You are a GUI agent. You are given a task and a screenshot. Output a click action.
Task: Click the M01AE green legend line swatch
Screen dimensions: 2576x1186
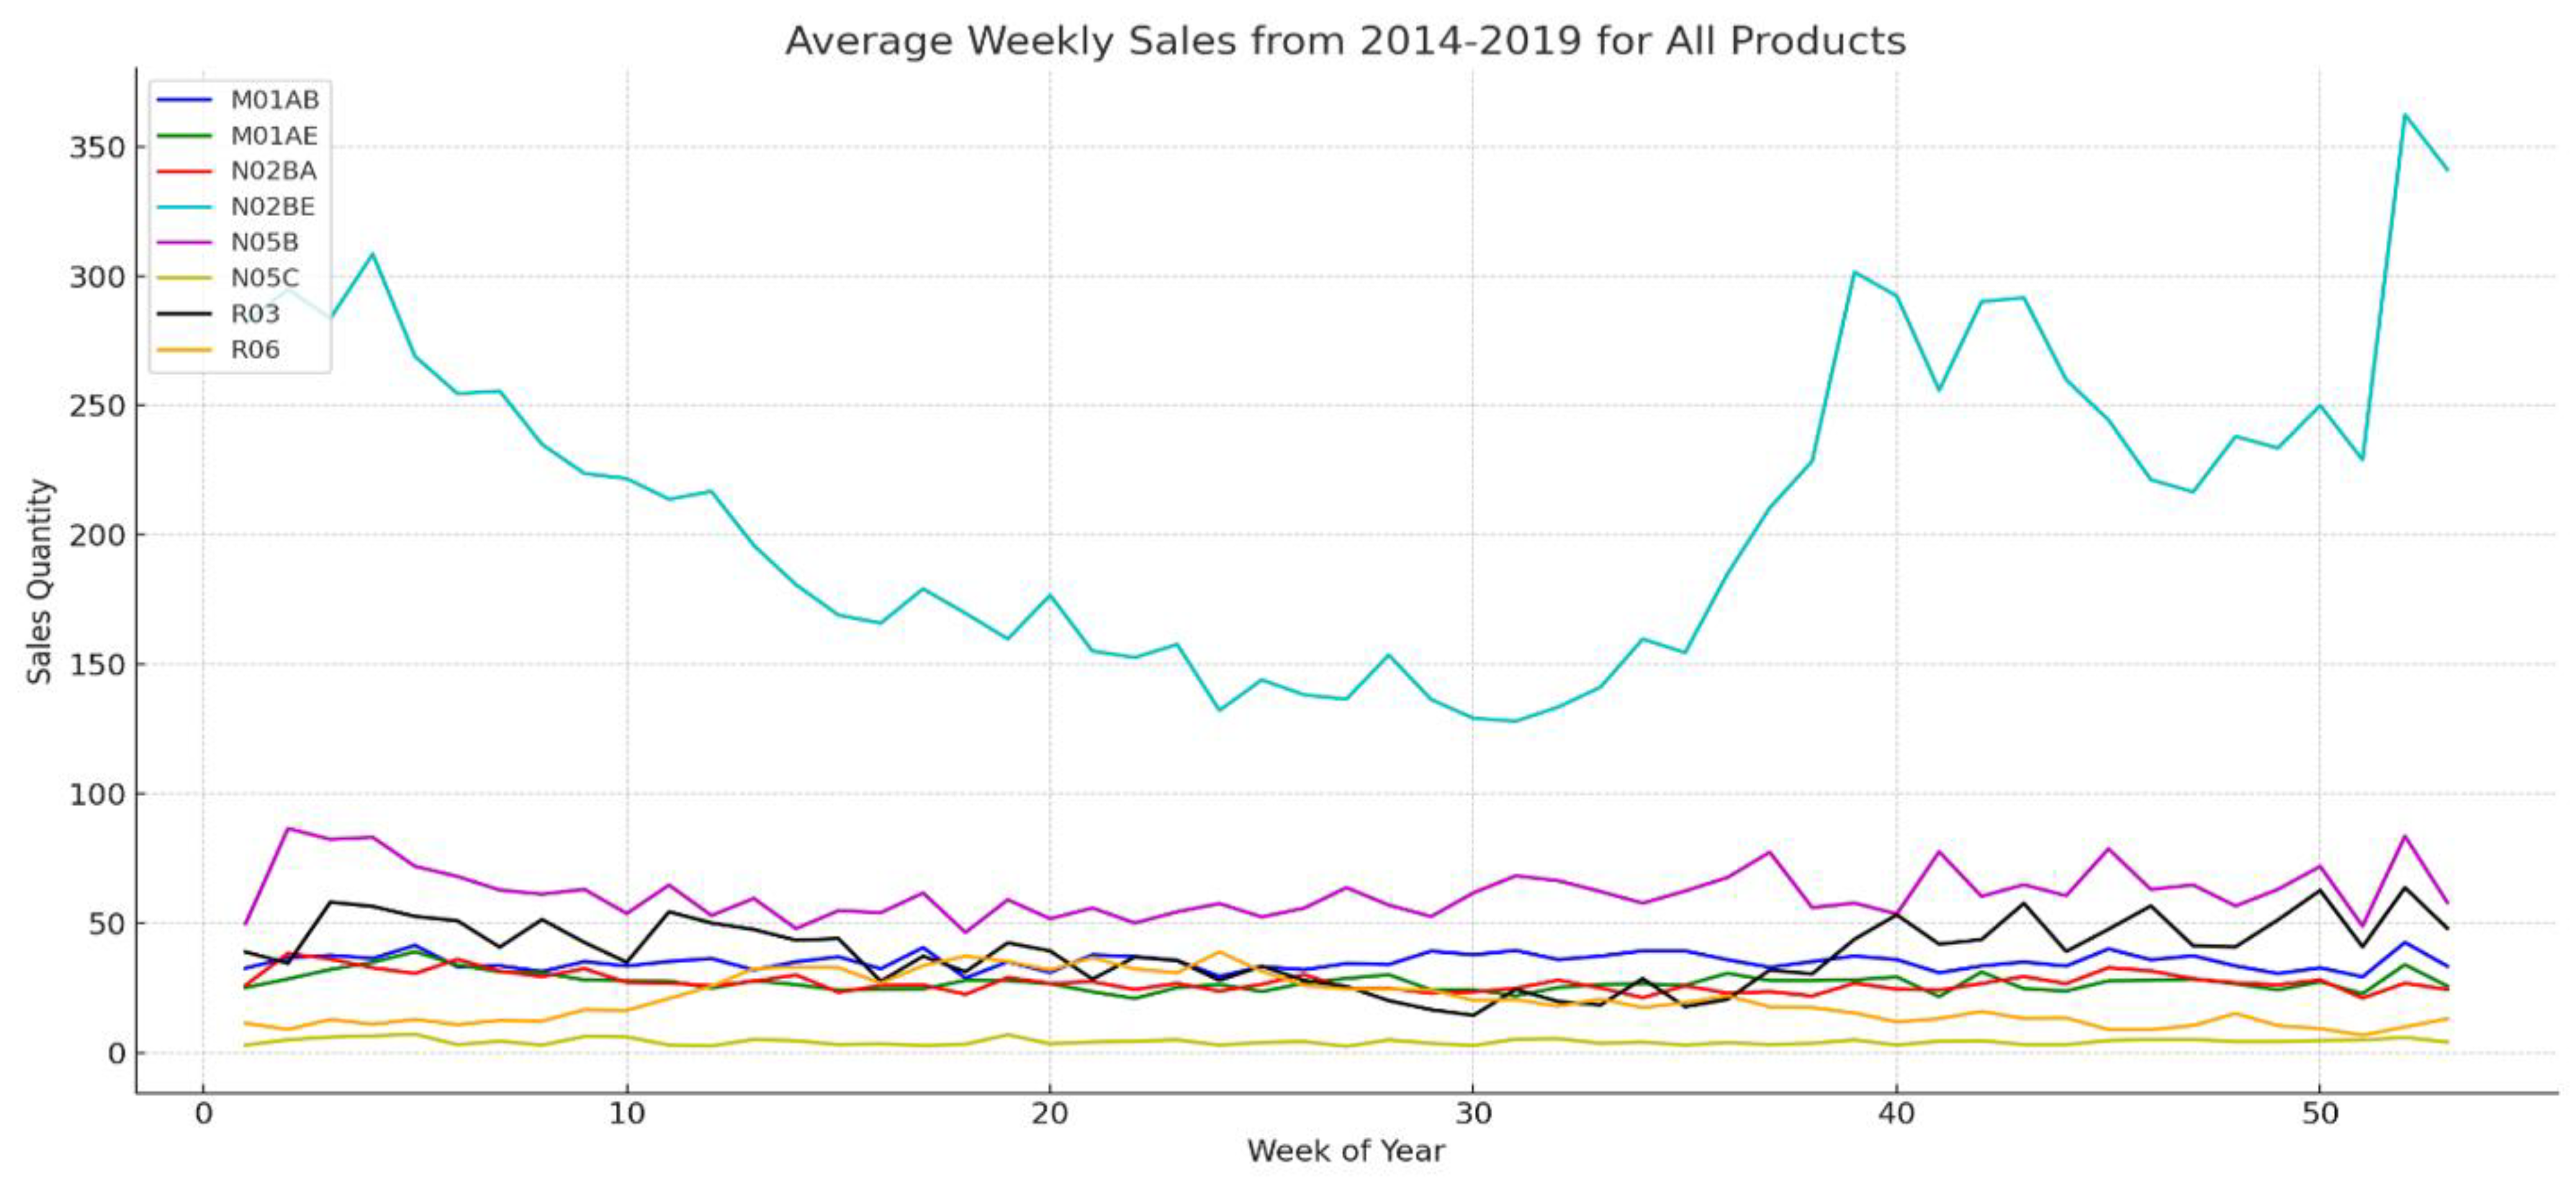(185, 136)
